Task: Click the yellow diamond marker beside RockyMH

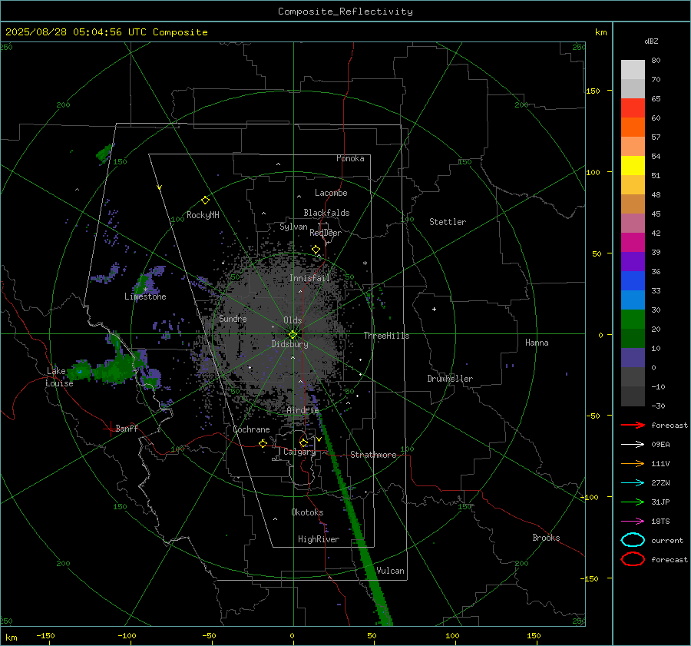Action: tap(205, 200)
